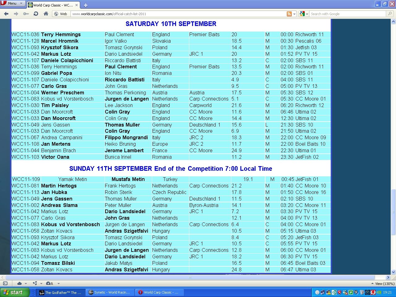Open the Opera Menu button

point(13,3)
